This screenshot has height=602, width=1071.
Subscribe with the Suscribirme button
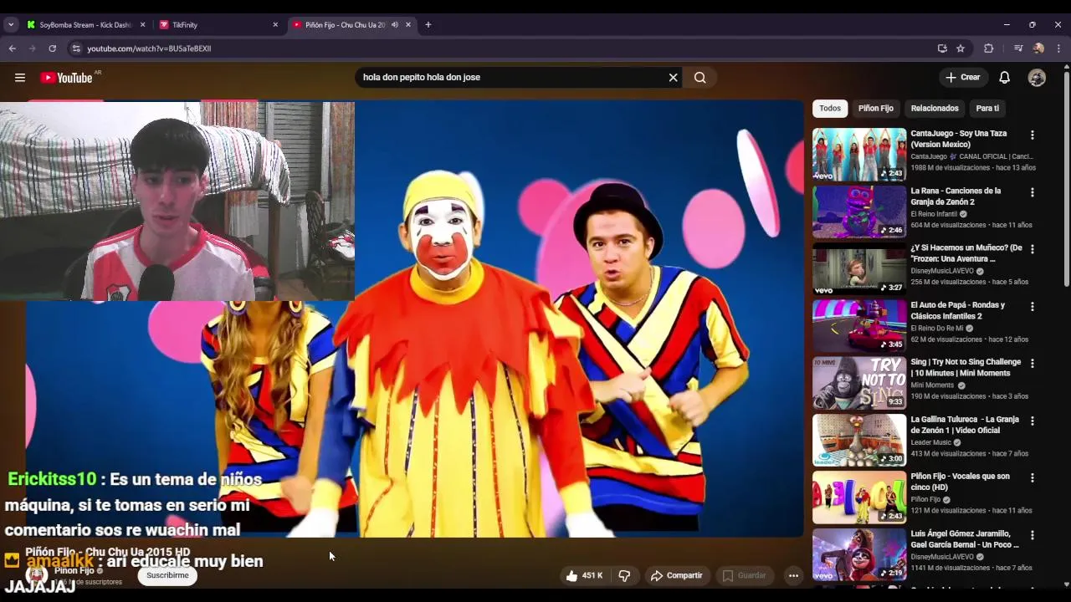tap(167, 575)
